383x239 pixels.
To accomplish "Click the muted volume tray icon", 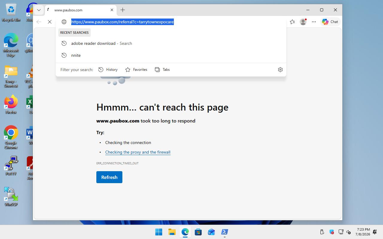I will click(x=349, y=232).
